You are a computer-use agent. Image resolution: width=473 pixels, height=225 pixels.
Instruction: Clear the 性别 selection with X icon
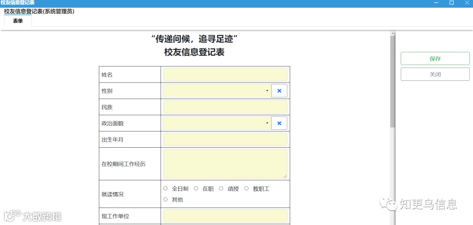pos(279,90)
